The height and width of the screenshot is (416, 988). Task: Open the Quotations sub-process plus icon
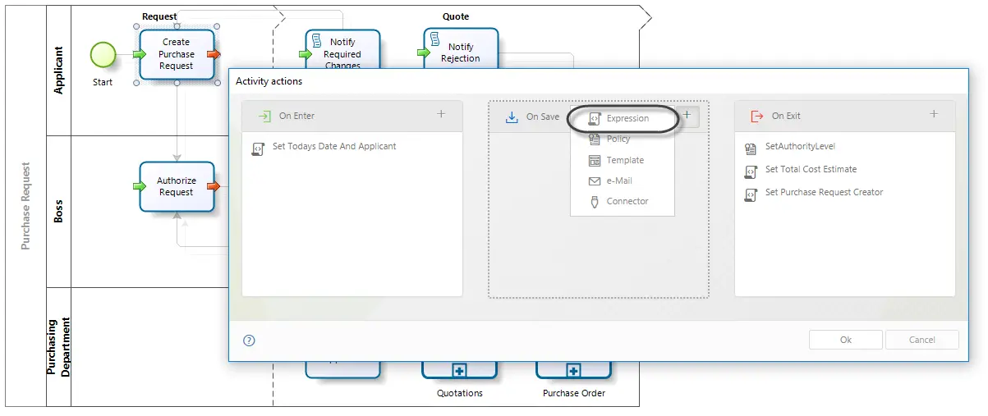point(459,371)
